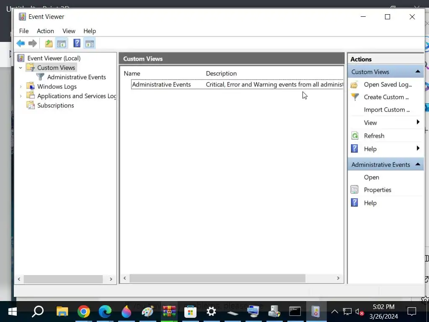Viewport: 429px width, 322px height.
Task: Click the Refresh green icon in Actions
Action: click(x=354, y=135)
